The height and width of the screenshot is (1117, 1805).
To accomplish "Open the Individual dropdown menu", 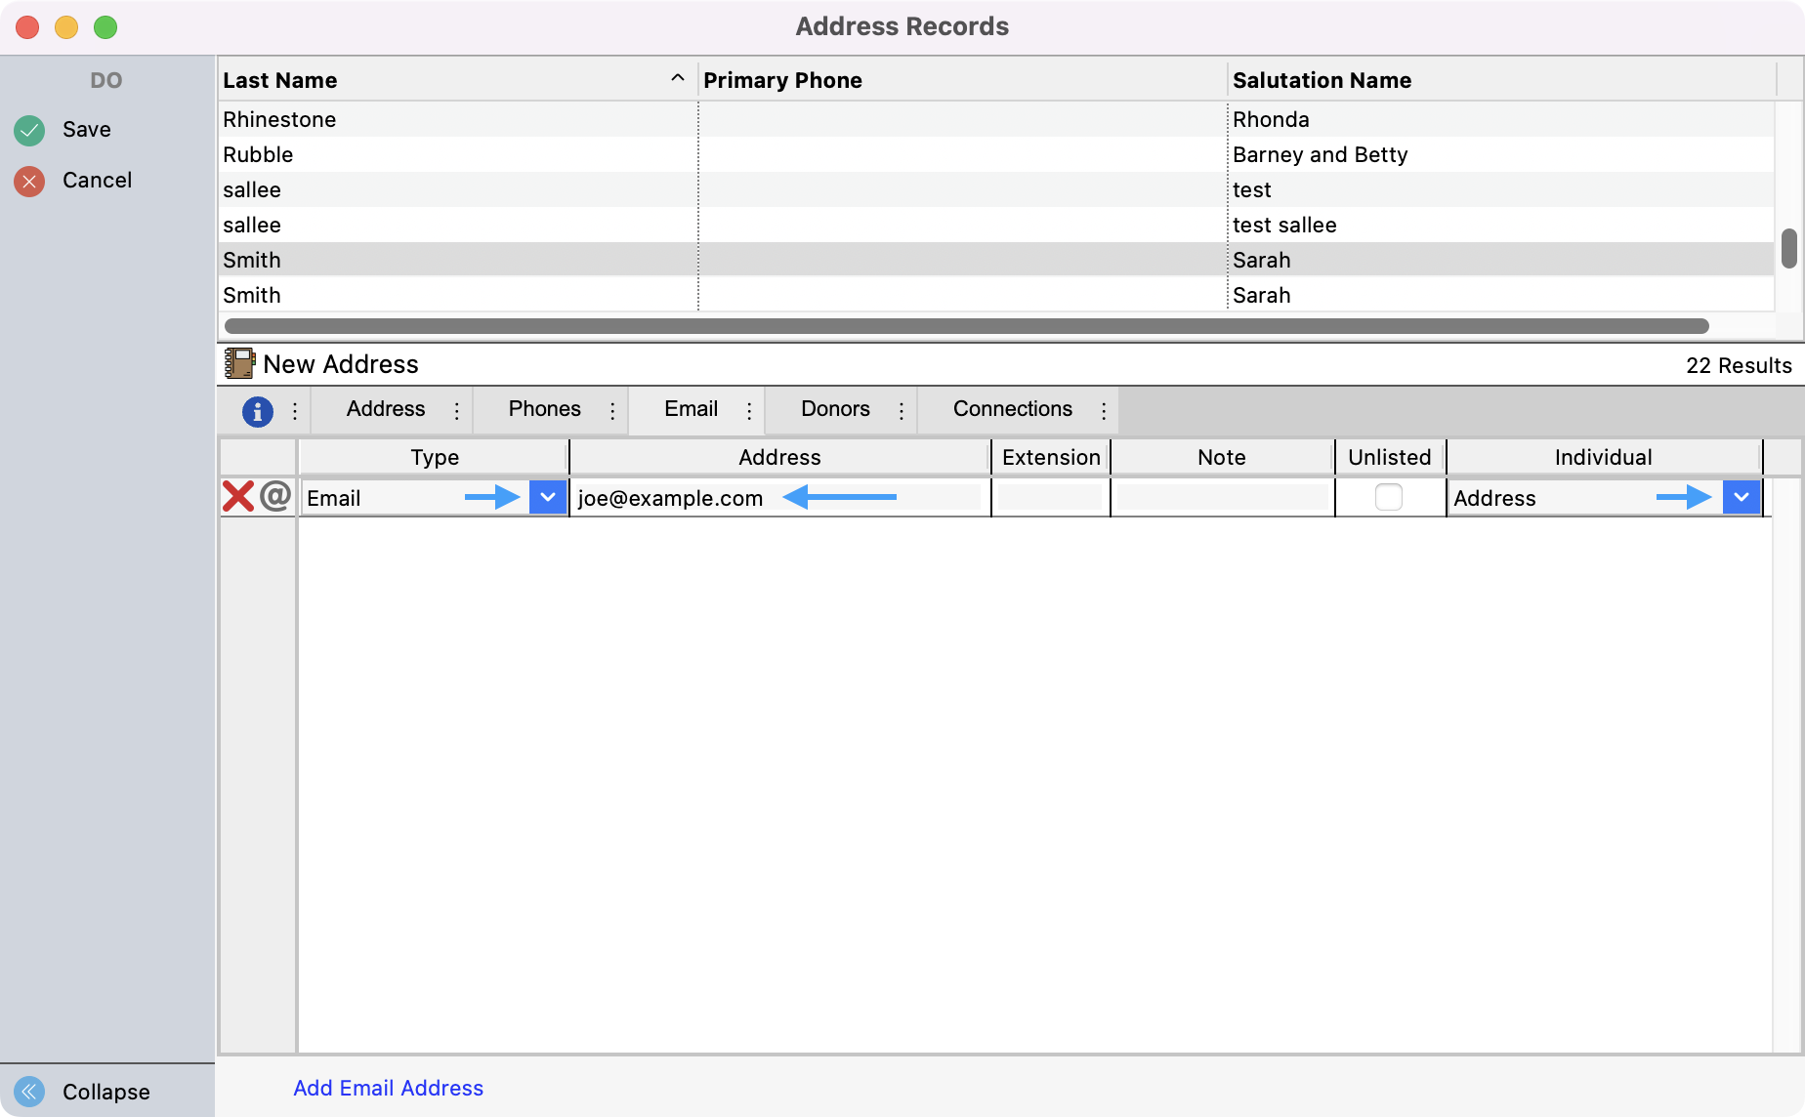I will (x=1741, y=497).
